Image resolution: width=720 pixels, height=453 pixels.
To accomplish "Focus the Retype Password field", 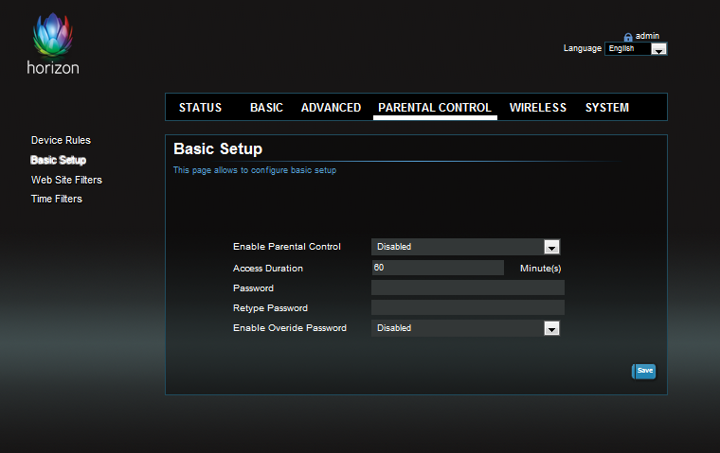I will (468, 307).
